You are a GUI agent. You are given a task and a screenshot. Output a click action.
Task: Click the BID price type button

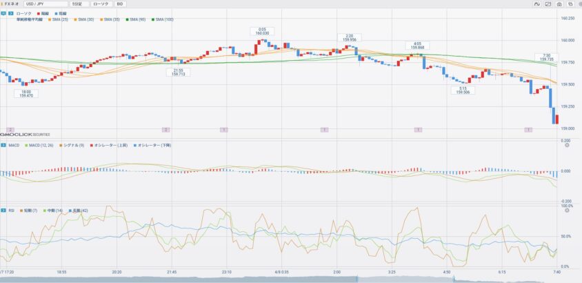click(119, 4)
